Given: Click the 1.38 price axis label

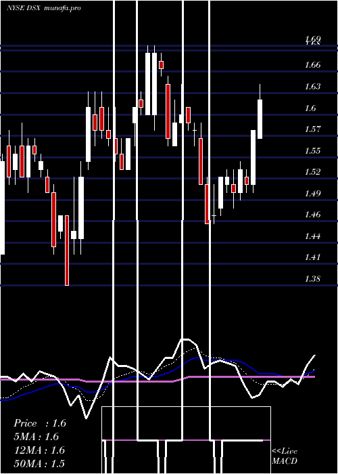Looking at the screenshot, I should click(312, 279).
